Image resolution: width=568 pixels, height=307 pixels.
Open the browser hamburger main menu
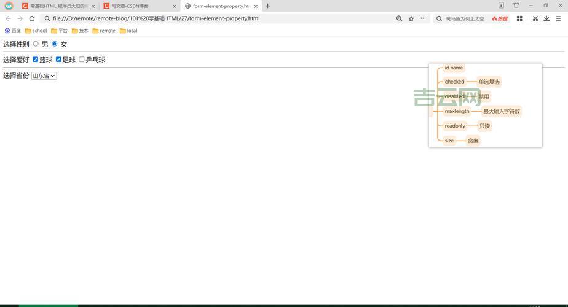coord(558,18)
